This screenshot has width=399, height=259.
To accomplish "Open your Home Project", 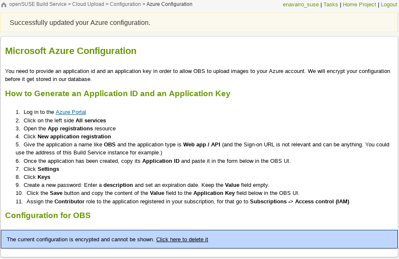I will tap(359, 4).
